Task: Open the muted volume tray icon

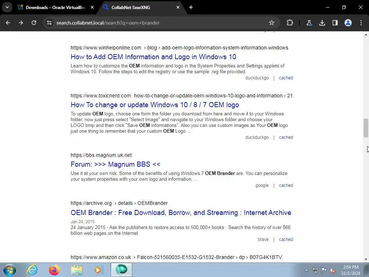Action: pyautogui.click(x=333, y=270)
